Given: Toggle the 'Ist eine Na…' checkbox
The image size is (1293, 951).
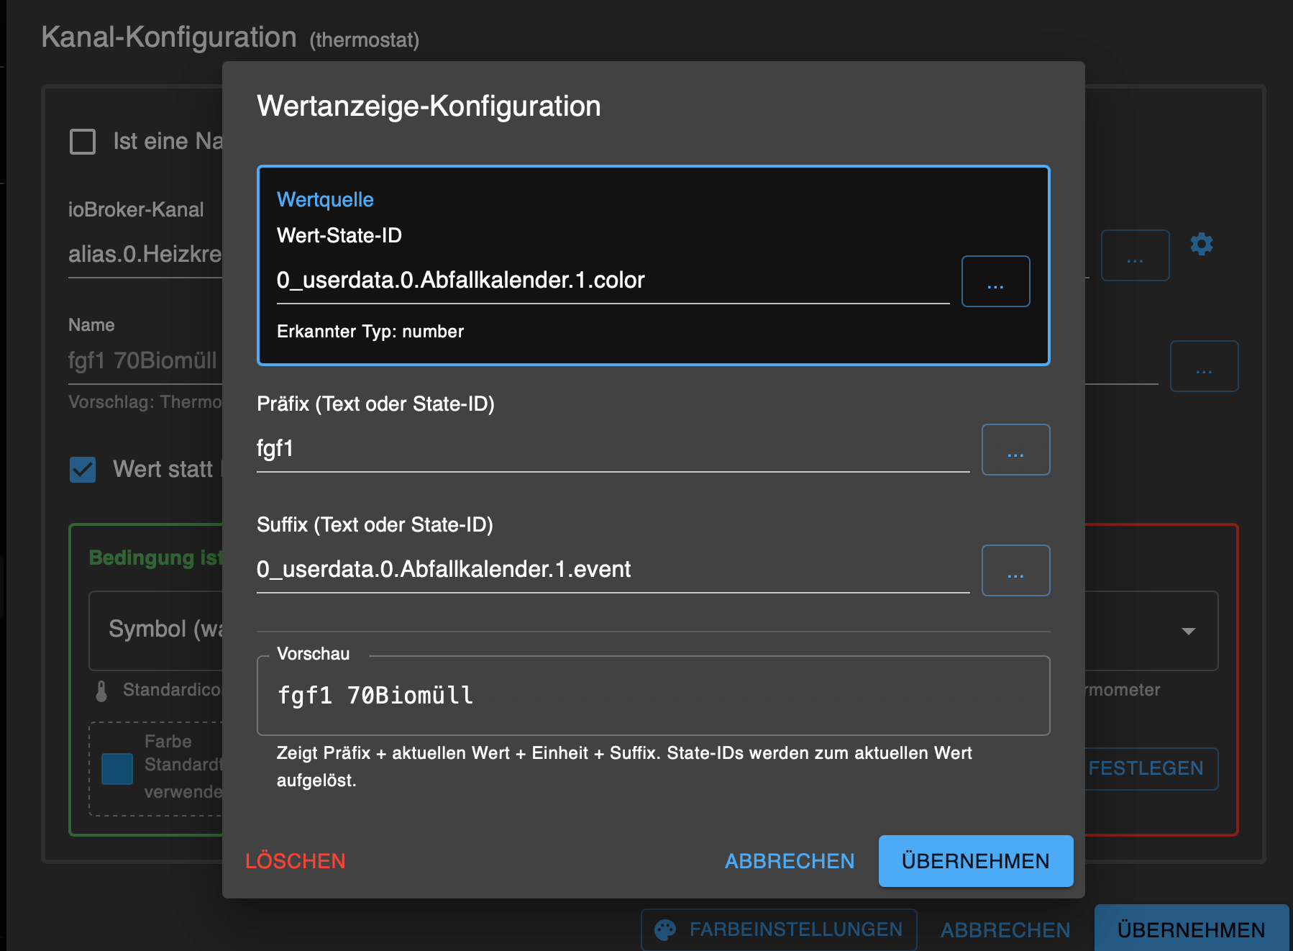Looking at the screenshot, I should point(83,142).
